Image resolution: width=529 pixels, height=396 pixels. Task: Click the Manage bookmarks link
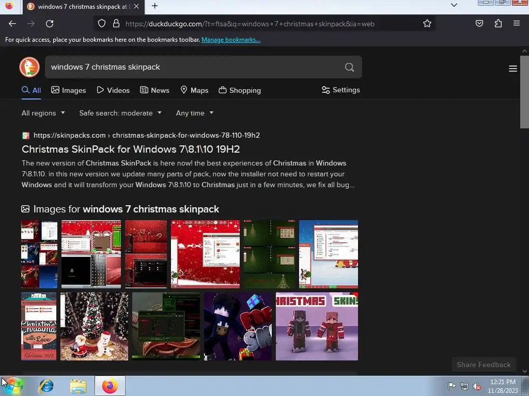231,40
